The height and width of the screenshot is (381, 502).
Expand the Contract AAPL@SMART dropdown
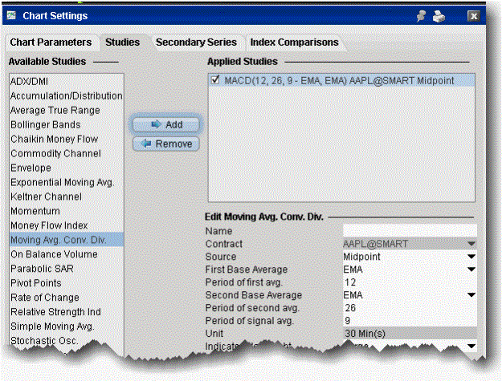(471, 243)
